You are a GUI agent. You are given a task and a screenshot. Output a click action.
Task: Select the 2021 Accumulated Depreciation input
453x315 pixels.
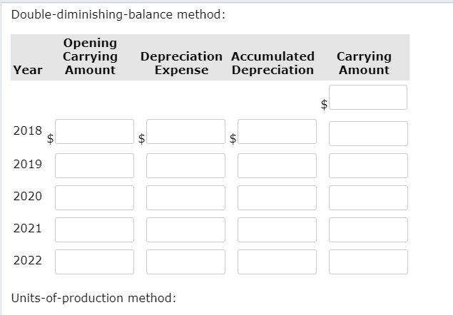pos(277,229)
